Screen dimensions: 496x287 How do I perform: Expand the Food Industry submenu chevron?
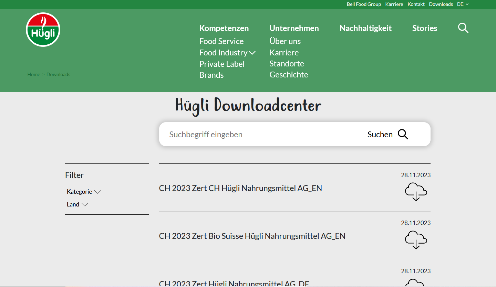pos(252,53)
